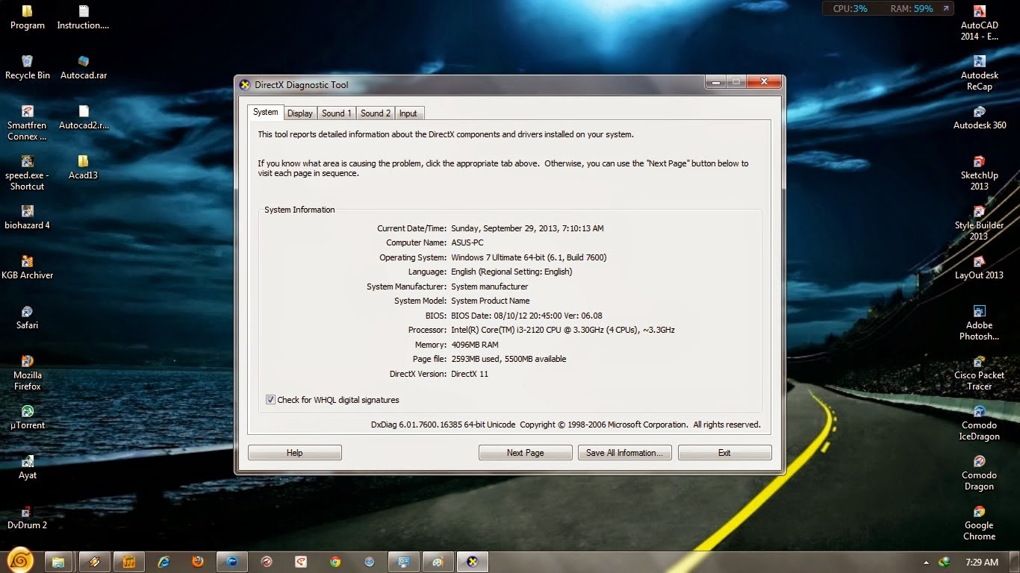Screen dimensions: 1020x573
Task: Open Firefox from the taskbar
Action: (197, 562)
